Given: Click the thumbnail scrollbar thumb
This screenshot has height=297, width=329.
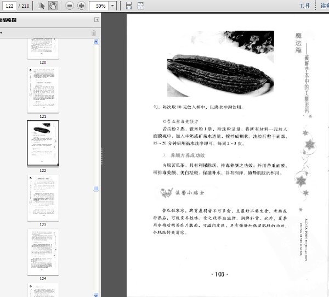Looking at the screenshot, I should [x=96, y=189].
